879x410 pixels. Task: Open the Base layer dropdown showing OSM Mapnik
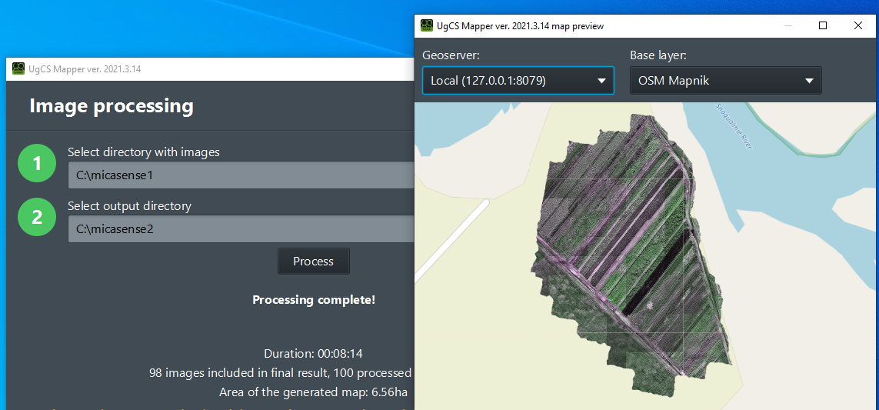click(725, 81)
